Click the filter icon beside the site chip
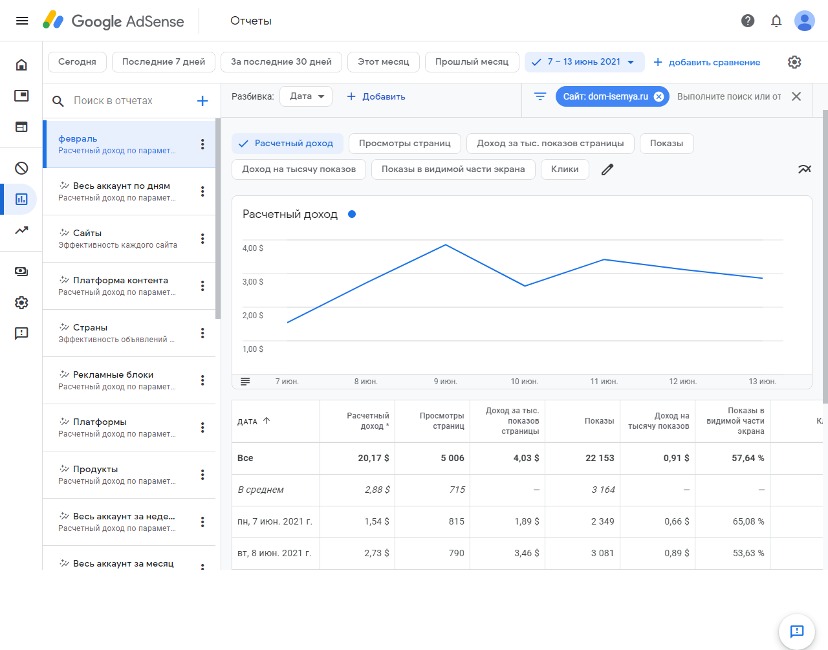This screenshot has width=828, height=650. 540,96
